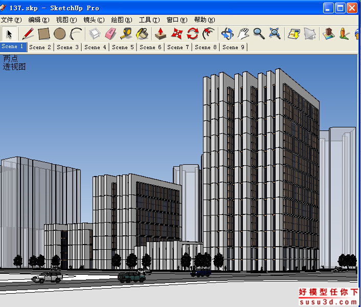
Task: Open the 编辑(E) menu
Action: point(39,20)
